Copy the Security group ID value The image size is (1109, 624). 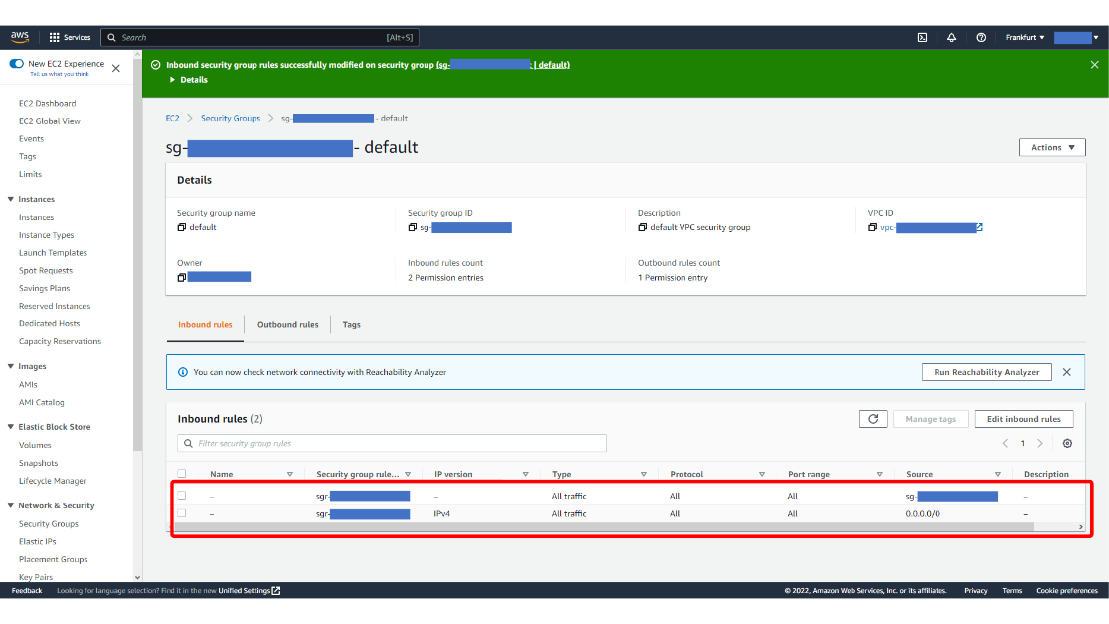[x=413, y=227]
